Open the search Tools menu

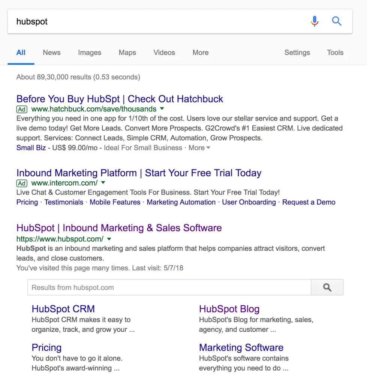pos(335,53)
